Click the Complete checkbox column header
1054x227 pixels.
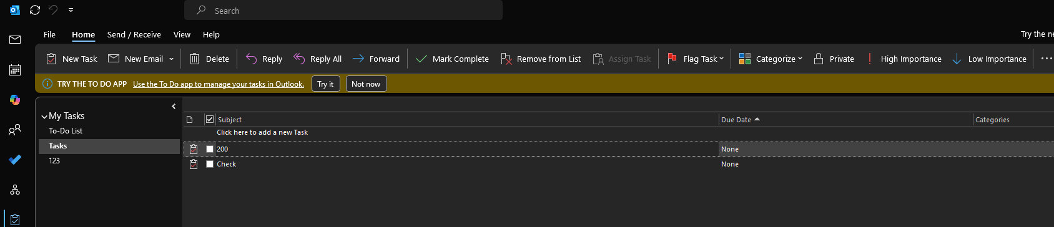coord(210,119)
